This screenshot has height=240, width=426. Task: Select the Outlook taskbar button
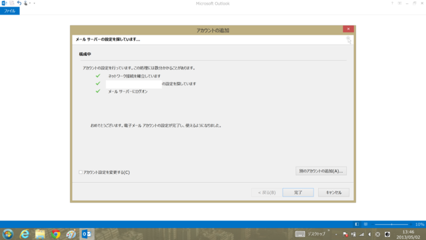click(x=87, y=234)
